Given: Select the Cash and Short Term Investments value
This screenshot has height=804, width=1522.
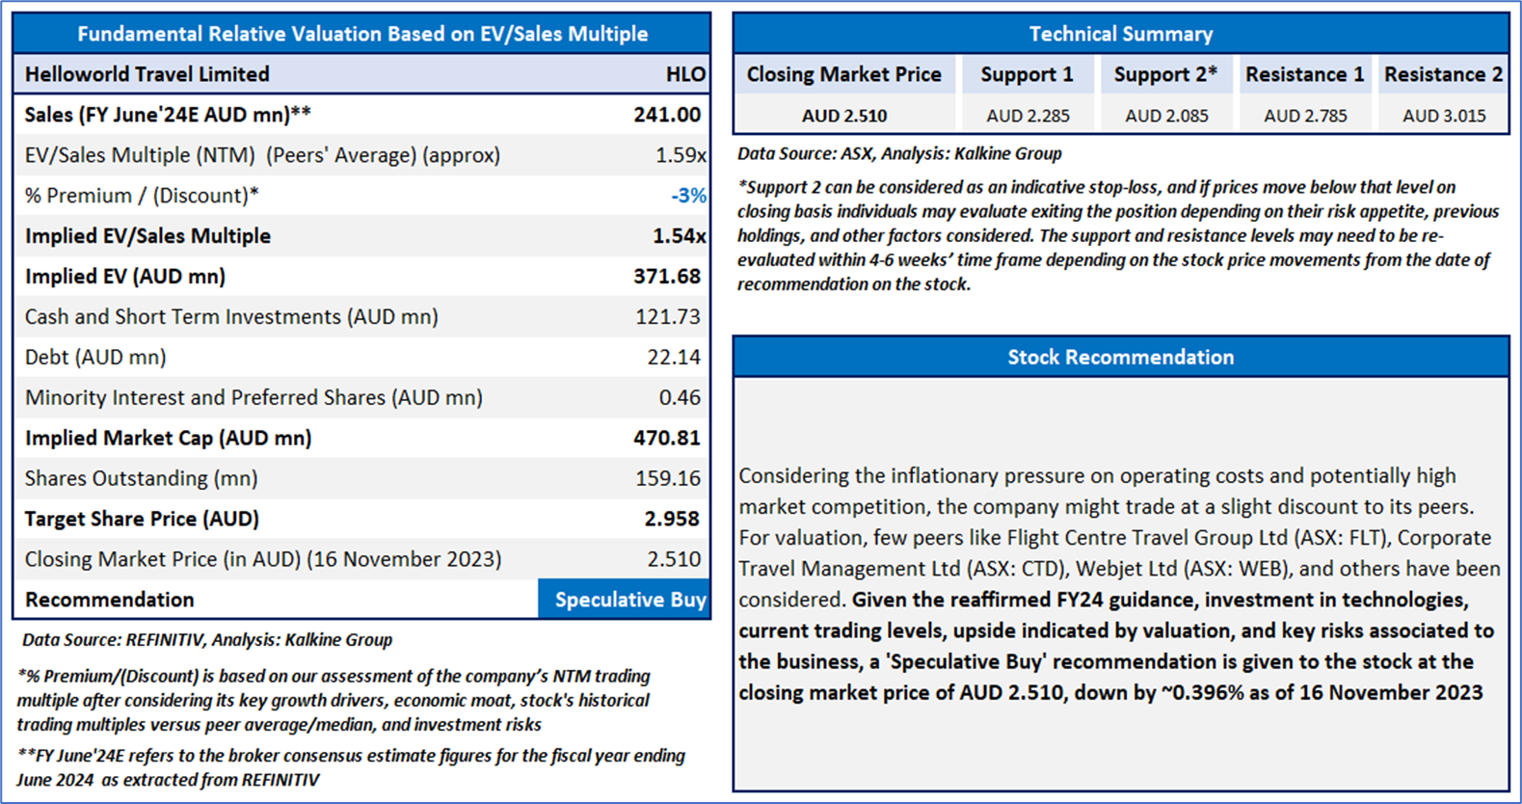Looking at the screenshot, I should 668,317.
